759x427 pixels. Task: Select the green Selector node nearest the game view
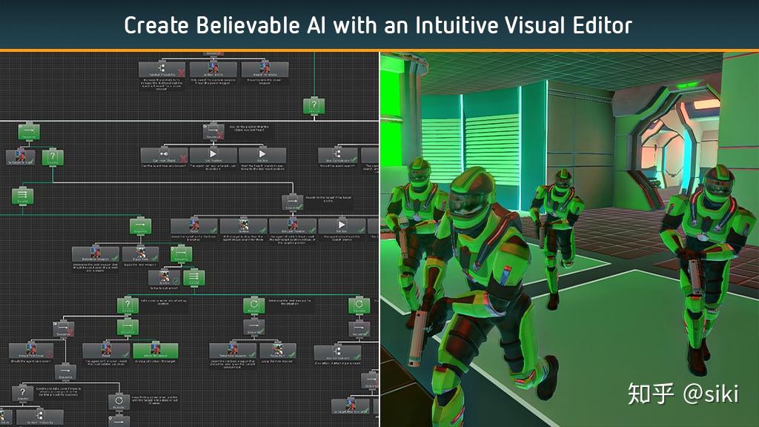click(314, 106)
